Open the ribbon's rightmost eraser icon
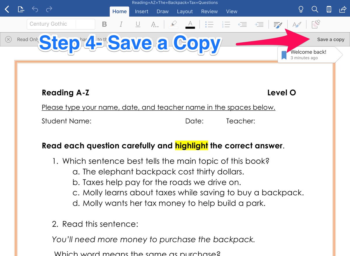This screenshot has width=350, height=256. tap(316, 24)
